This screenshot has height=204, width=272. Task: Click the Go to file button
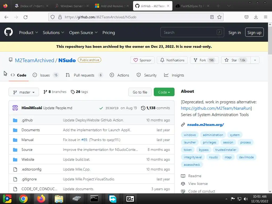click(140, 92)
